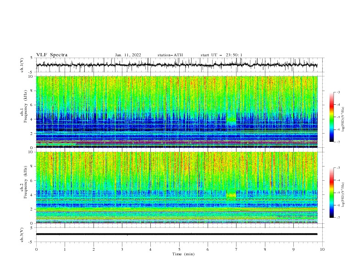
Task: Click the upper PSD color scale bar
Action: point(331,117)
